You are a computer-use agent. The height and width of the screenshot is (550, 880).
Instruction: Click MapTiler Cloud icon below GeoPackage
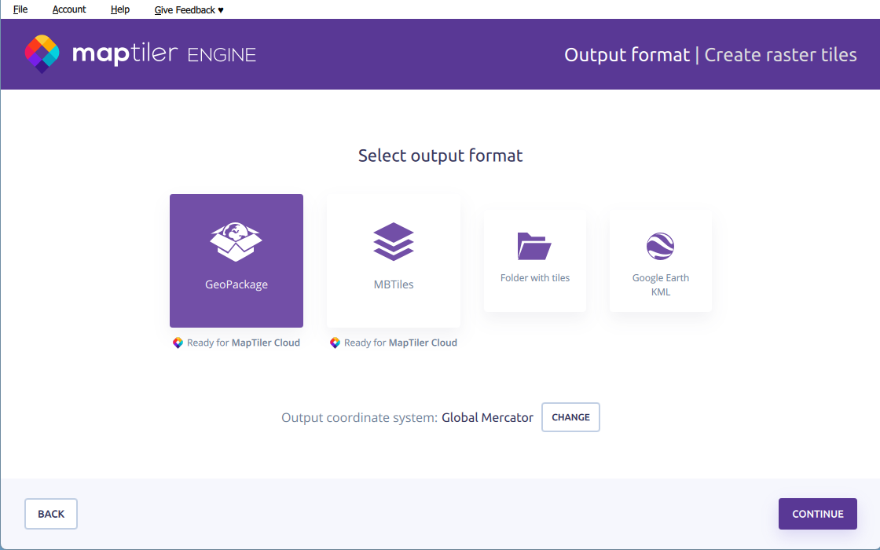point(178,343)
